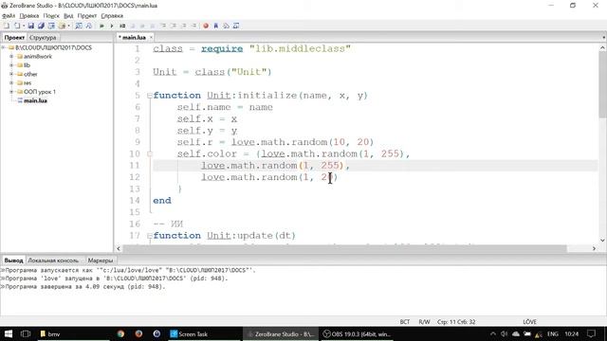Click the Step Into toolbar icon

point(162,26)
